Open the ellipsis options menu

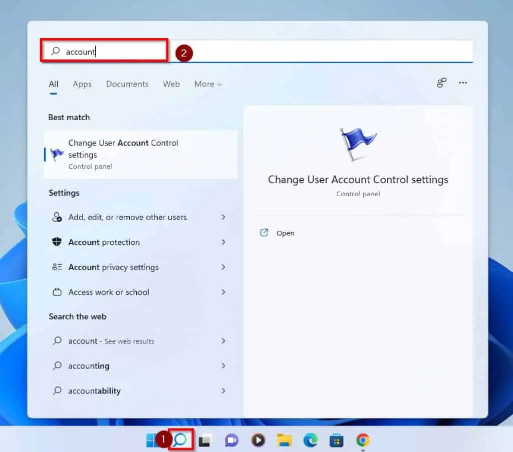[x=462, y=83]
